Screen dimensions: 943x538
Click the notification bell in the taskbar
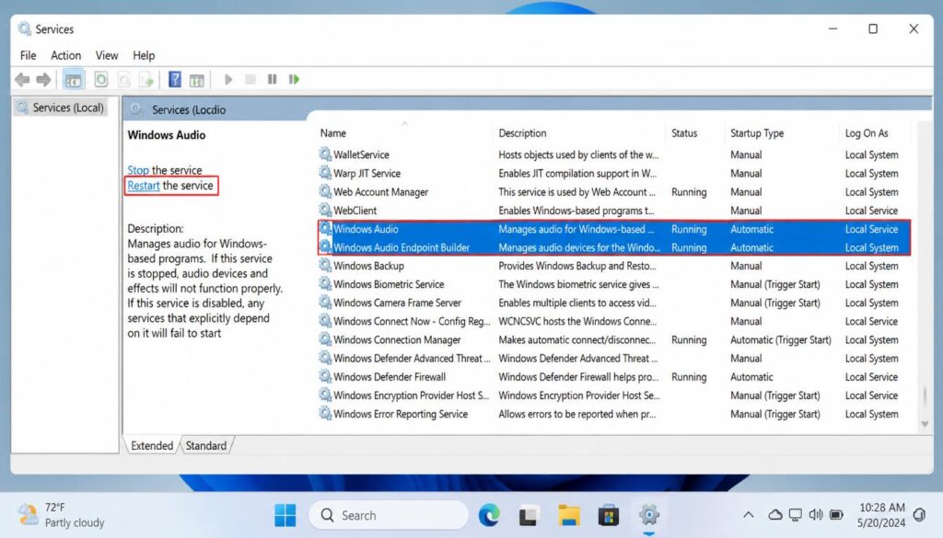pyautogui.click(x=920, y=515)
